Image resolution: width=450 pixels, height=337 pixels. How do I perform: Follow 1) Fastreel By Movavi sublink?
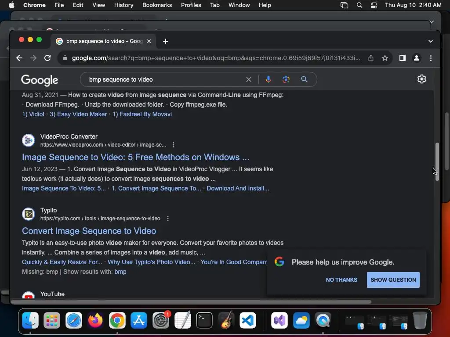142,114
